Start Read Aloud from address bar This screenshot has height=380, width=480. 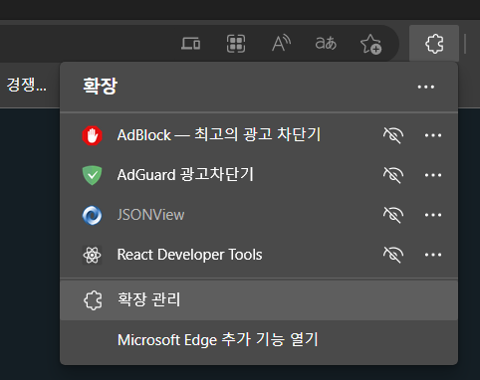point(281,44)
